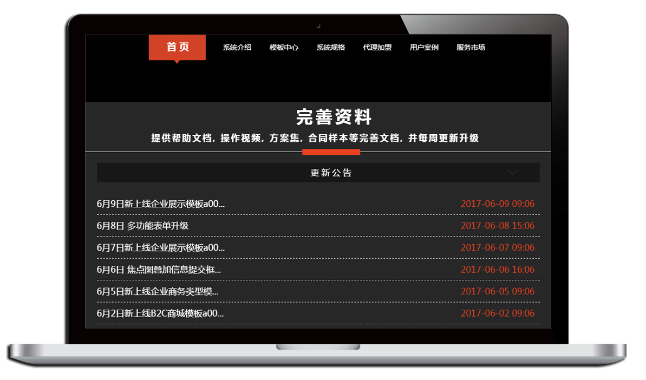The image size is (646, 380).
Task: Select 系统规格 from the navigation bar
Action: 331,48
